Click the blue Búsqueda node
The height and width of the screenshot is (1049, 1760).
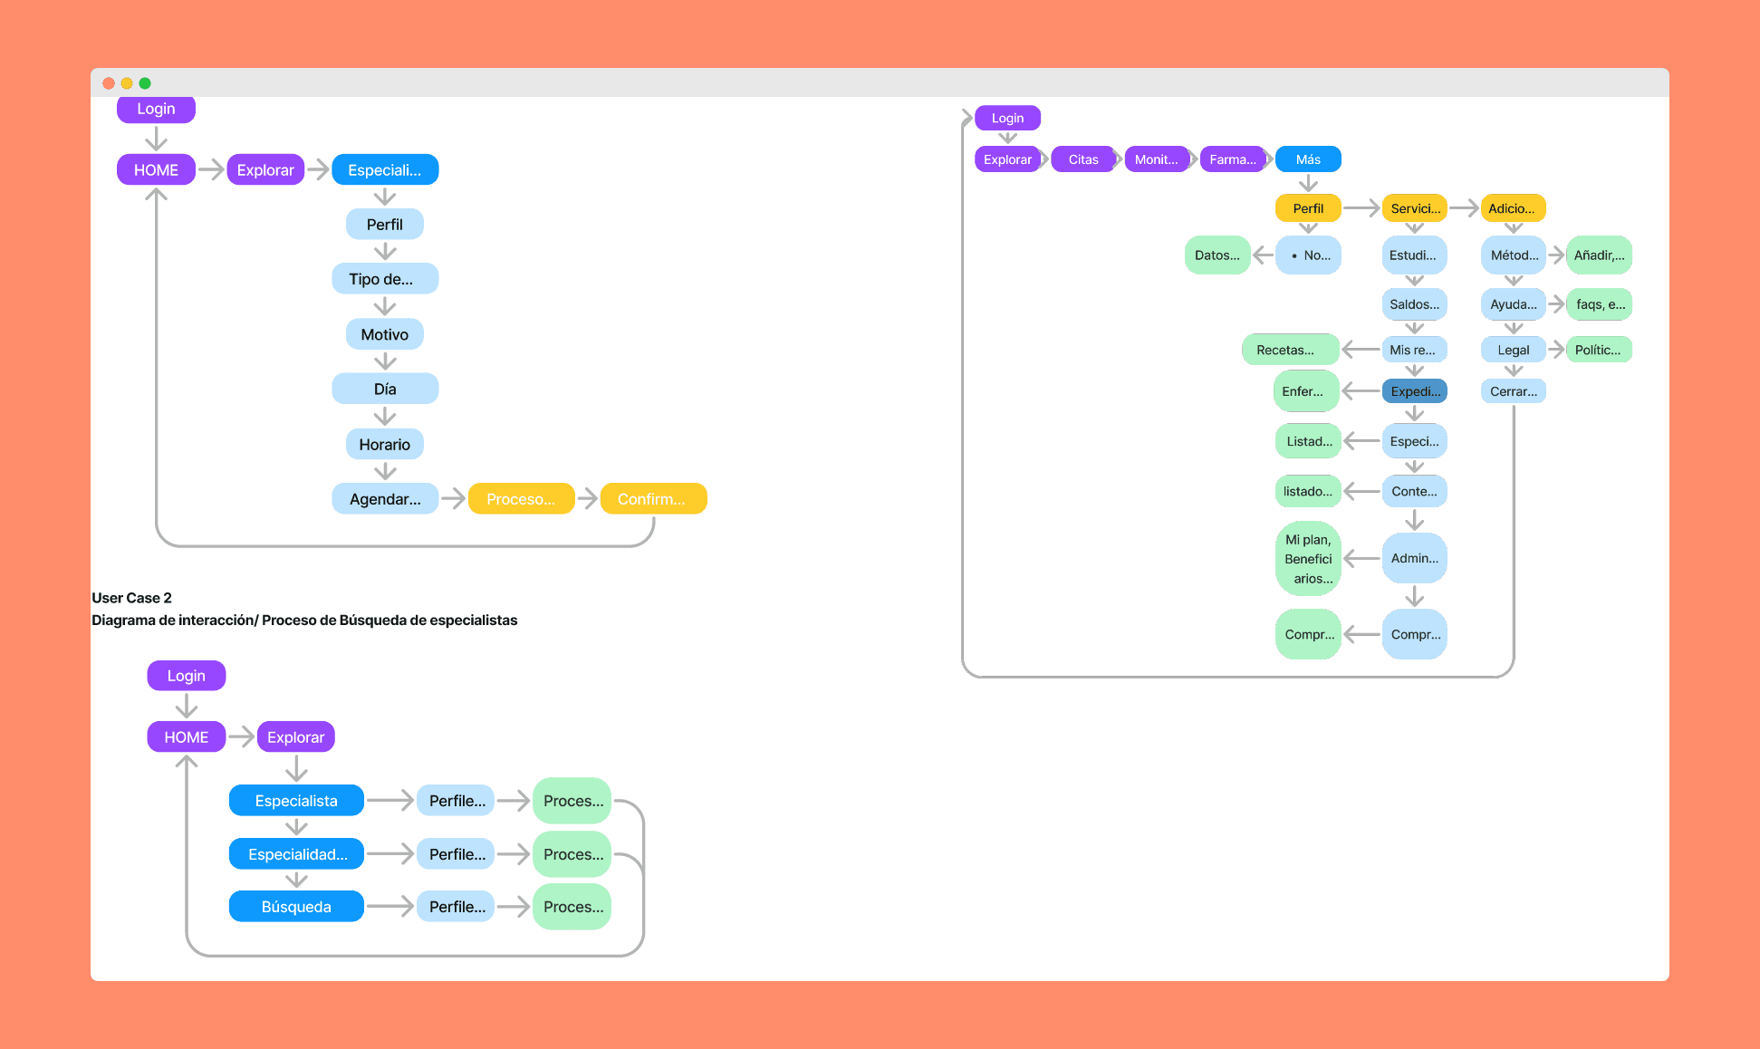(x=296, y=907)
